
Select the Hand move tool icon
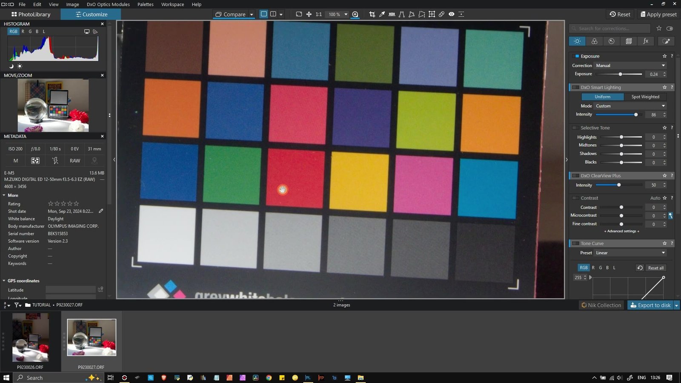click(309, 14)
